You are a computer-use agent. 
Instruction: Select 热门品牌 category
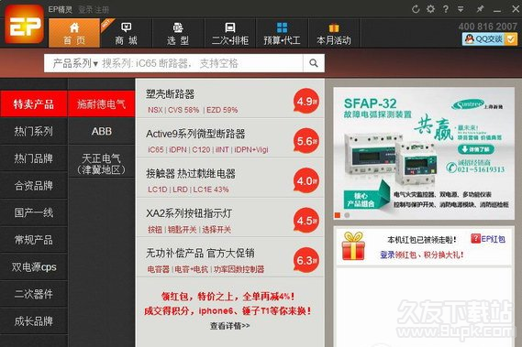(x=34, y=158)
